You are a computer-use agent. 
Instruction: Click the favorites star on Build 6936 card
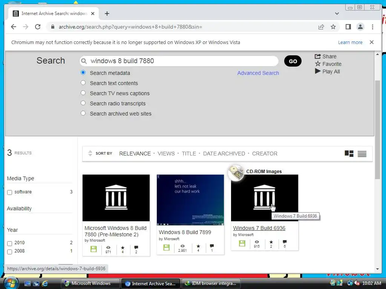(x=271, y=242)
